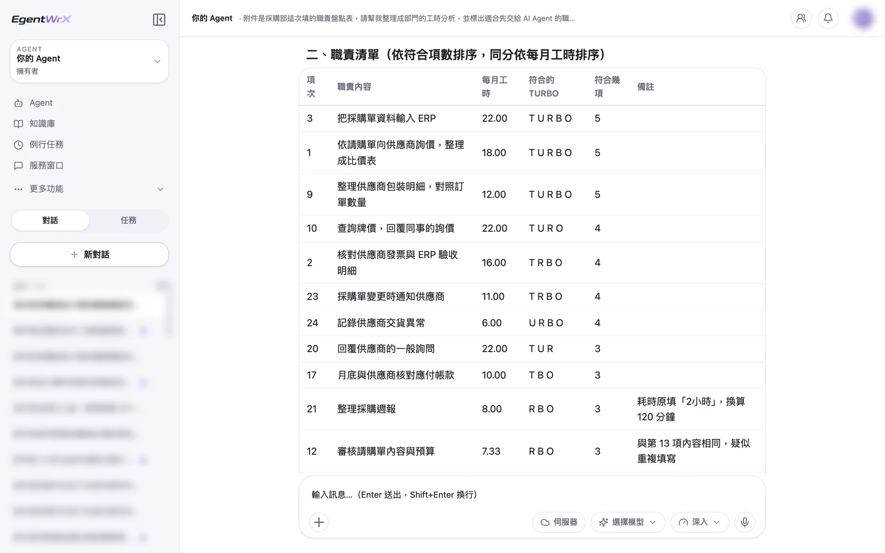Click the 伺服器 button

point(559,522)
